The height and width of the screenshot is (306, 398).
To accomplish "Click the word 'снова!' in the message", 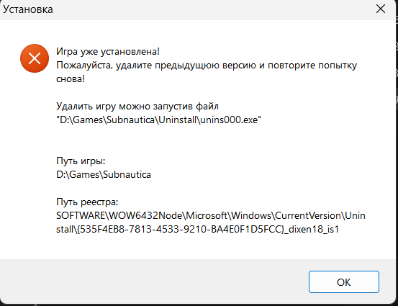I will (x=71, y=79).
